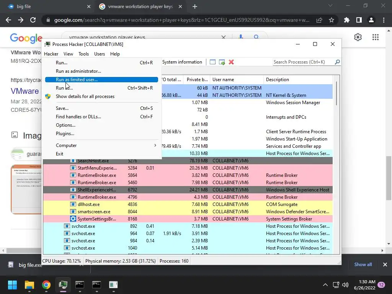Image resolution: width=392 pixels, height=294 pixels.
Task: Click the volume icon in system tray
Action: pyautogui.click(x=345, y=285)
